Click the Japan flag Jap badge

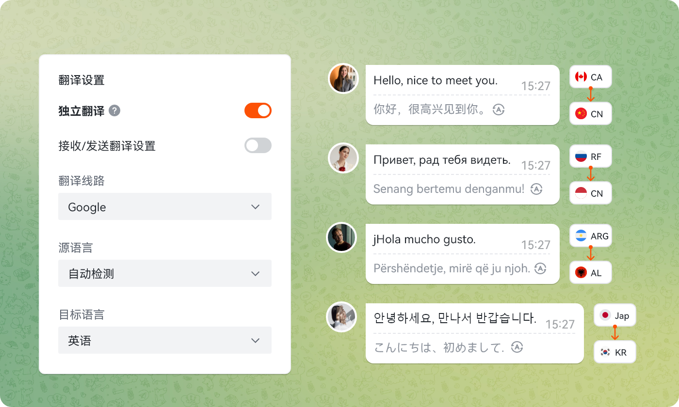pyautogui.click(x=614, y=316)
